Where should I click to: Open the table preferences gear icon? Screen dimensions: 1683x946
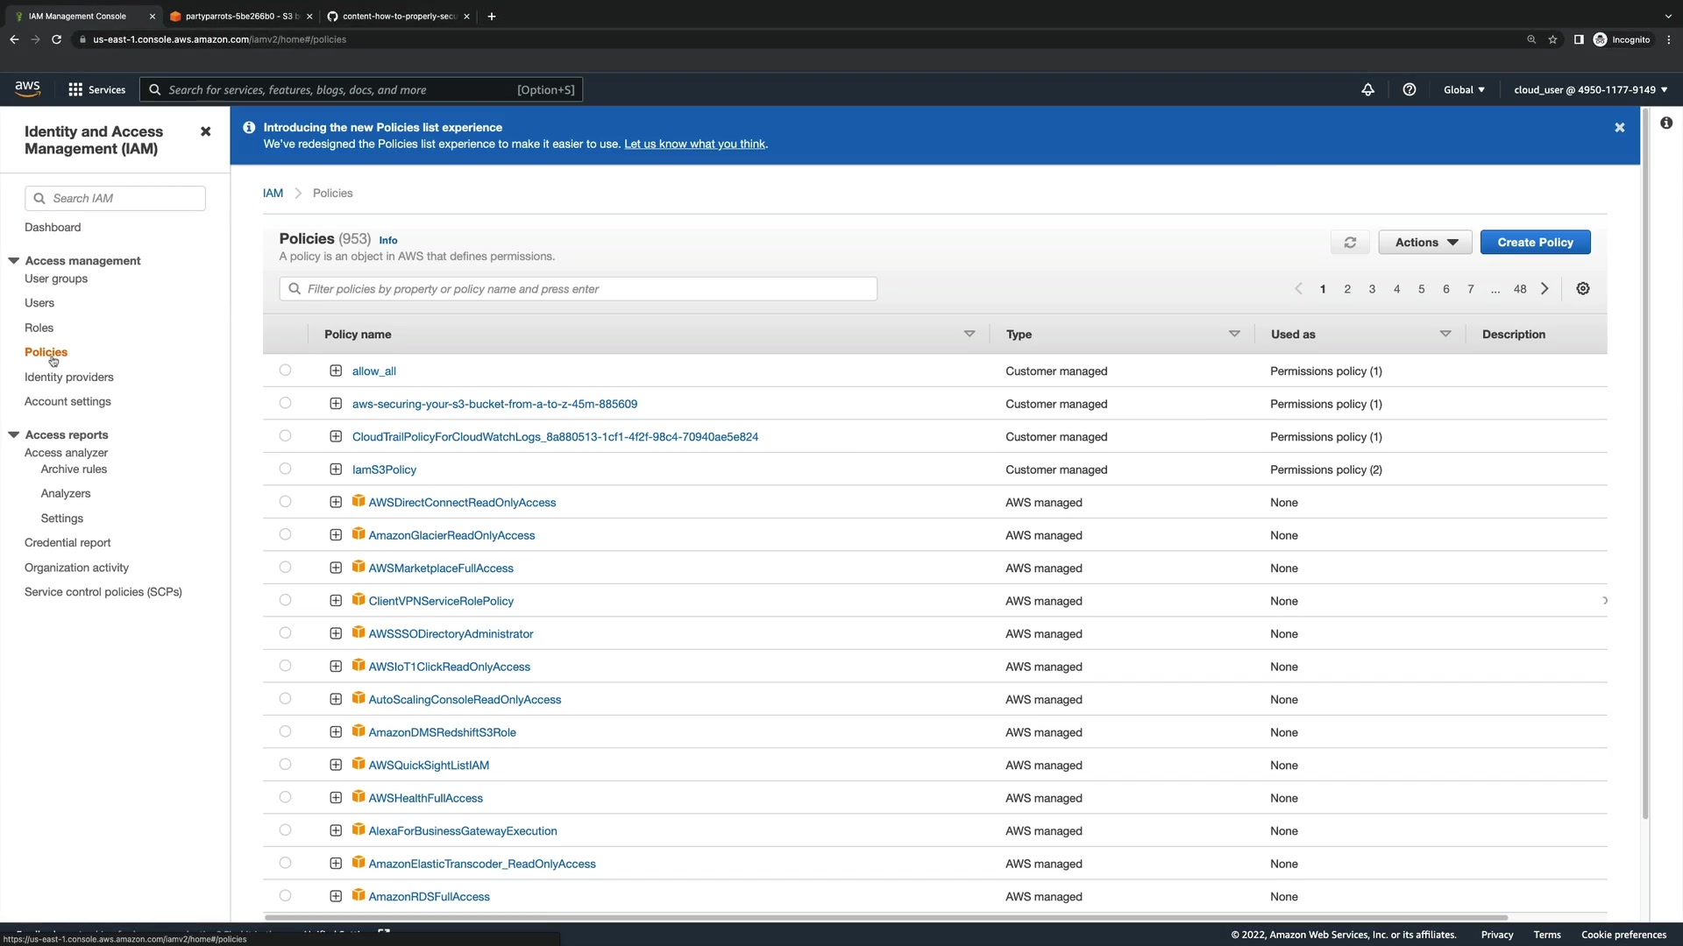point(1582,289)
